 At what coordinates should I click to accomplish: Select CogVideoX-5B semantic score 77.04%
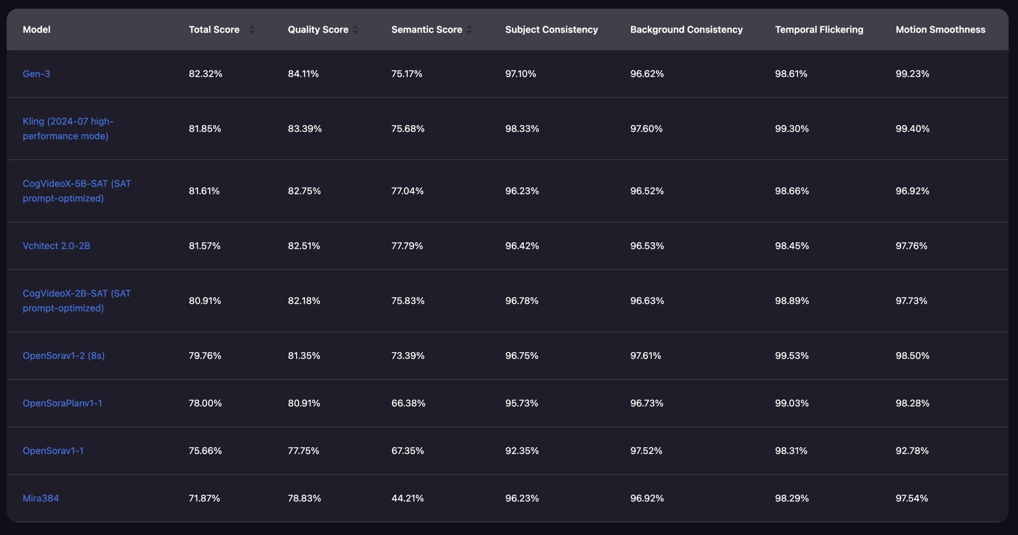tap(408, 191)
